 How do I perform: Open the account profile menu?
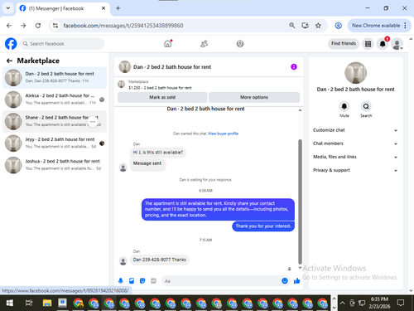[x=397, y=44]
